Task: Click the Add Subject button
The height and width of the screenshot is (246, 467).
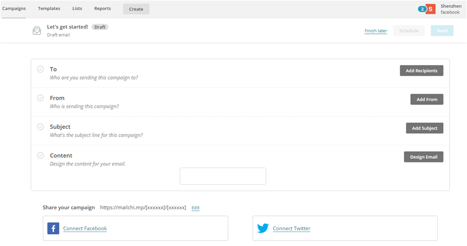Action: point(424,128)
